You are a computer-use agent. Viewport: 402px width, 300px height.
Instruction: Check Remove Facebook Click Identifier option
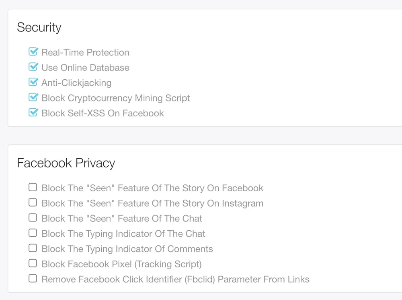(x=33, y=279)
